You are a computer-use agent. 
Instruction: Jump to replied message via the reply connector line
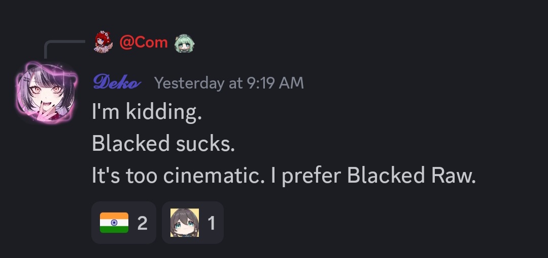pyautogui.click(x=64, y=49)
